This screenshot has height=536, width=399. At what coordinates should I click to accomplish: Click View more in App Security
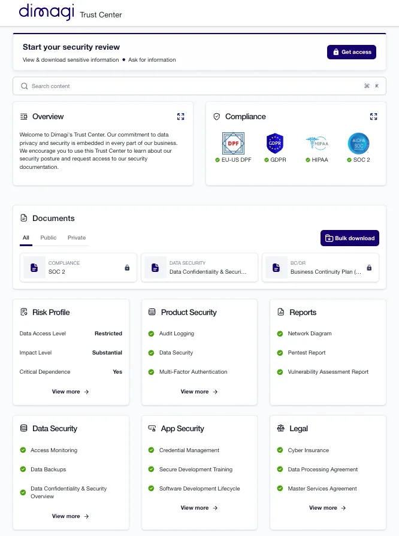(199, 508)
